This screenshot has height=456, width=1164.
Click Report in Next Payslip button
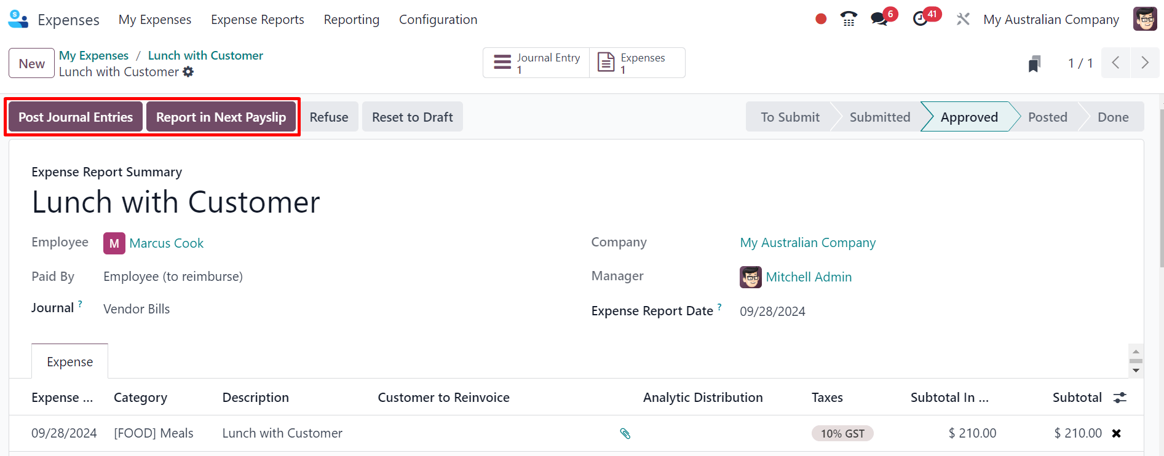click(221, 117)
